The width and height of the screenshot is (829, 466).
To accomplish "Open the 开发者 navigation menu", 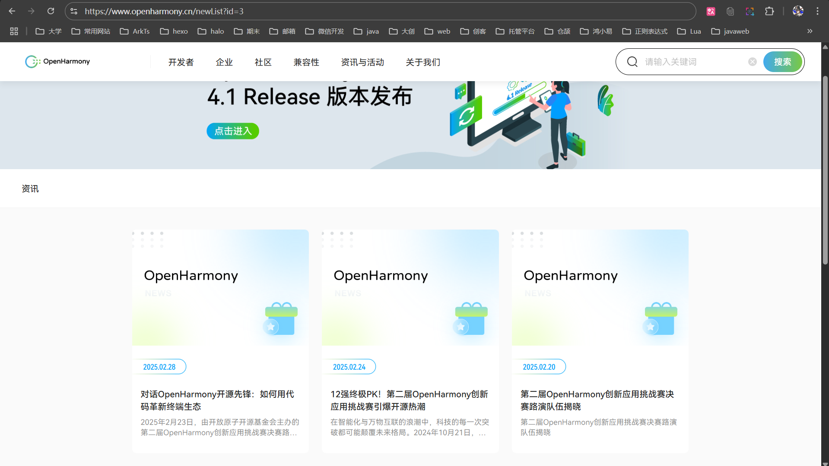I will (x=181, y=62).
